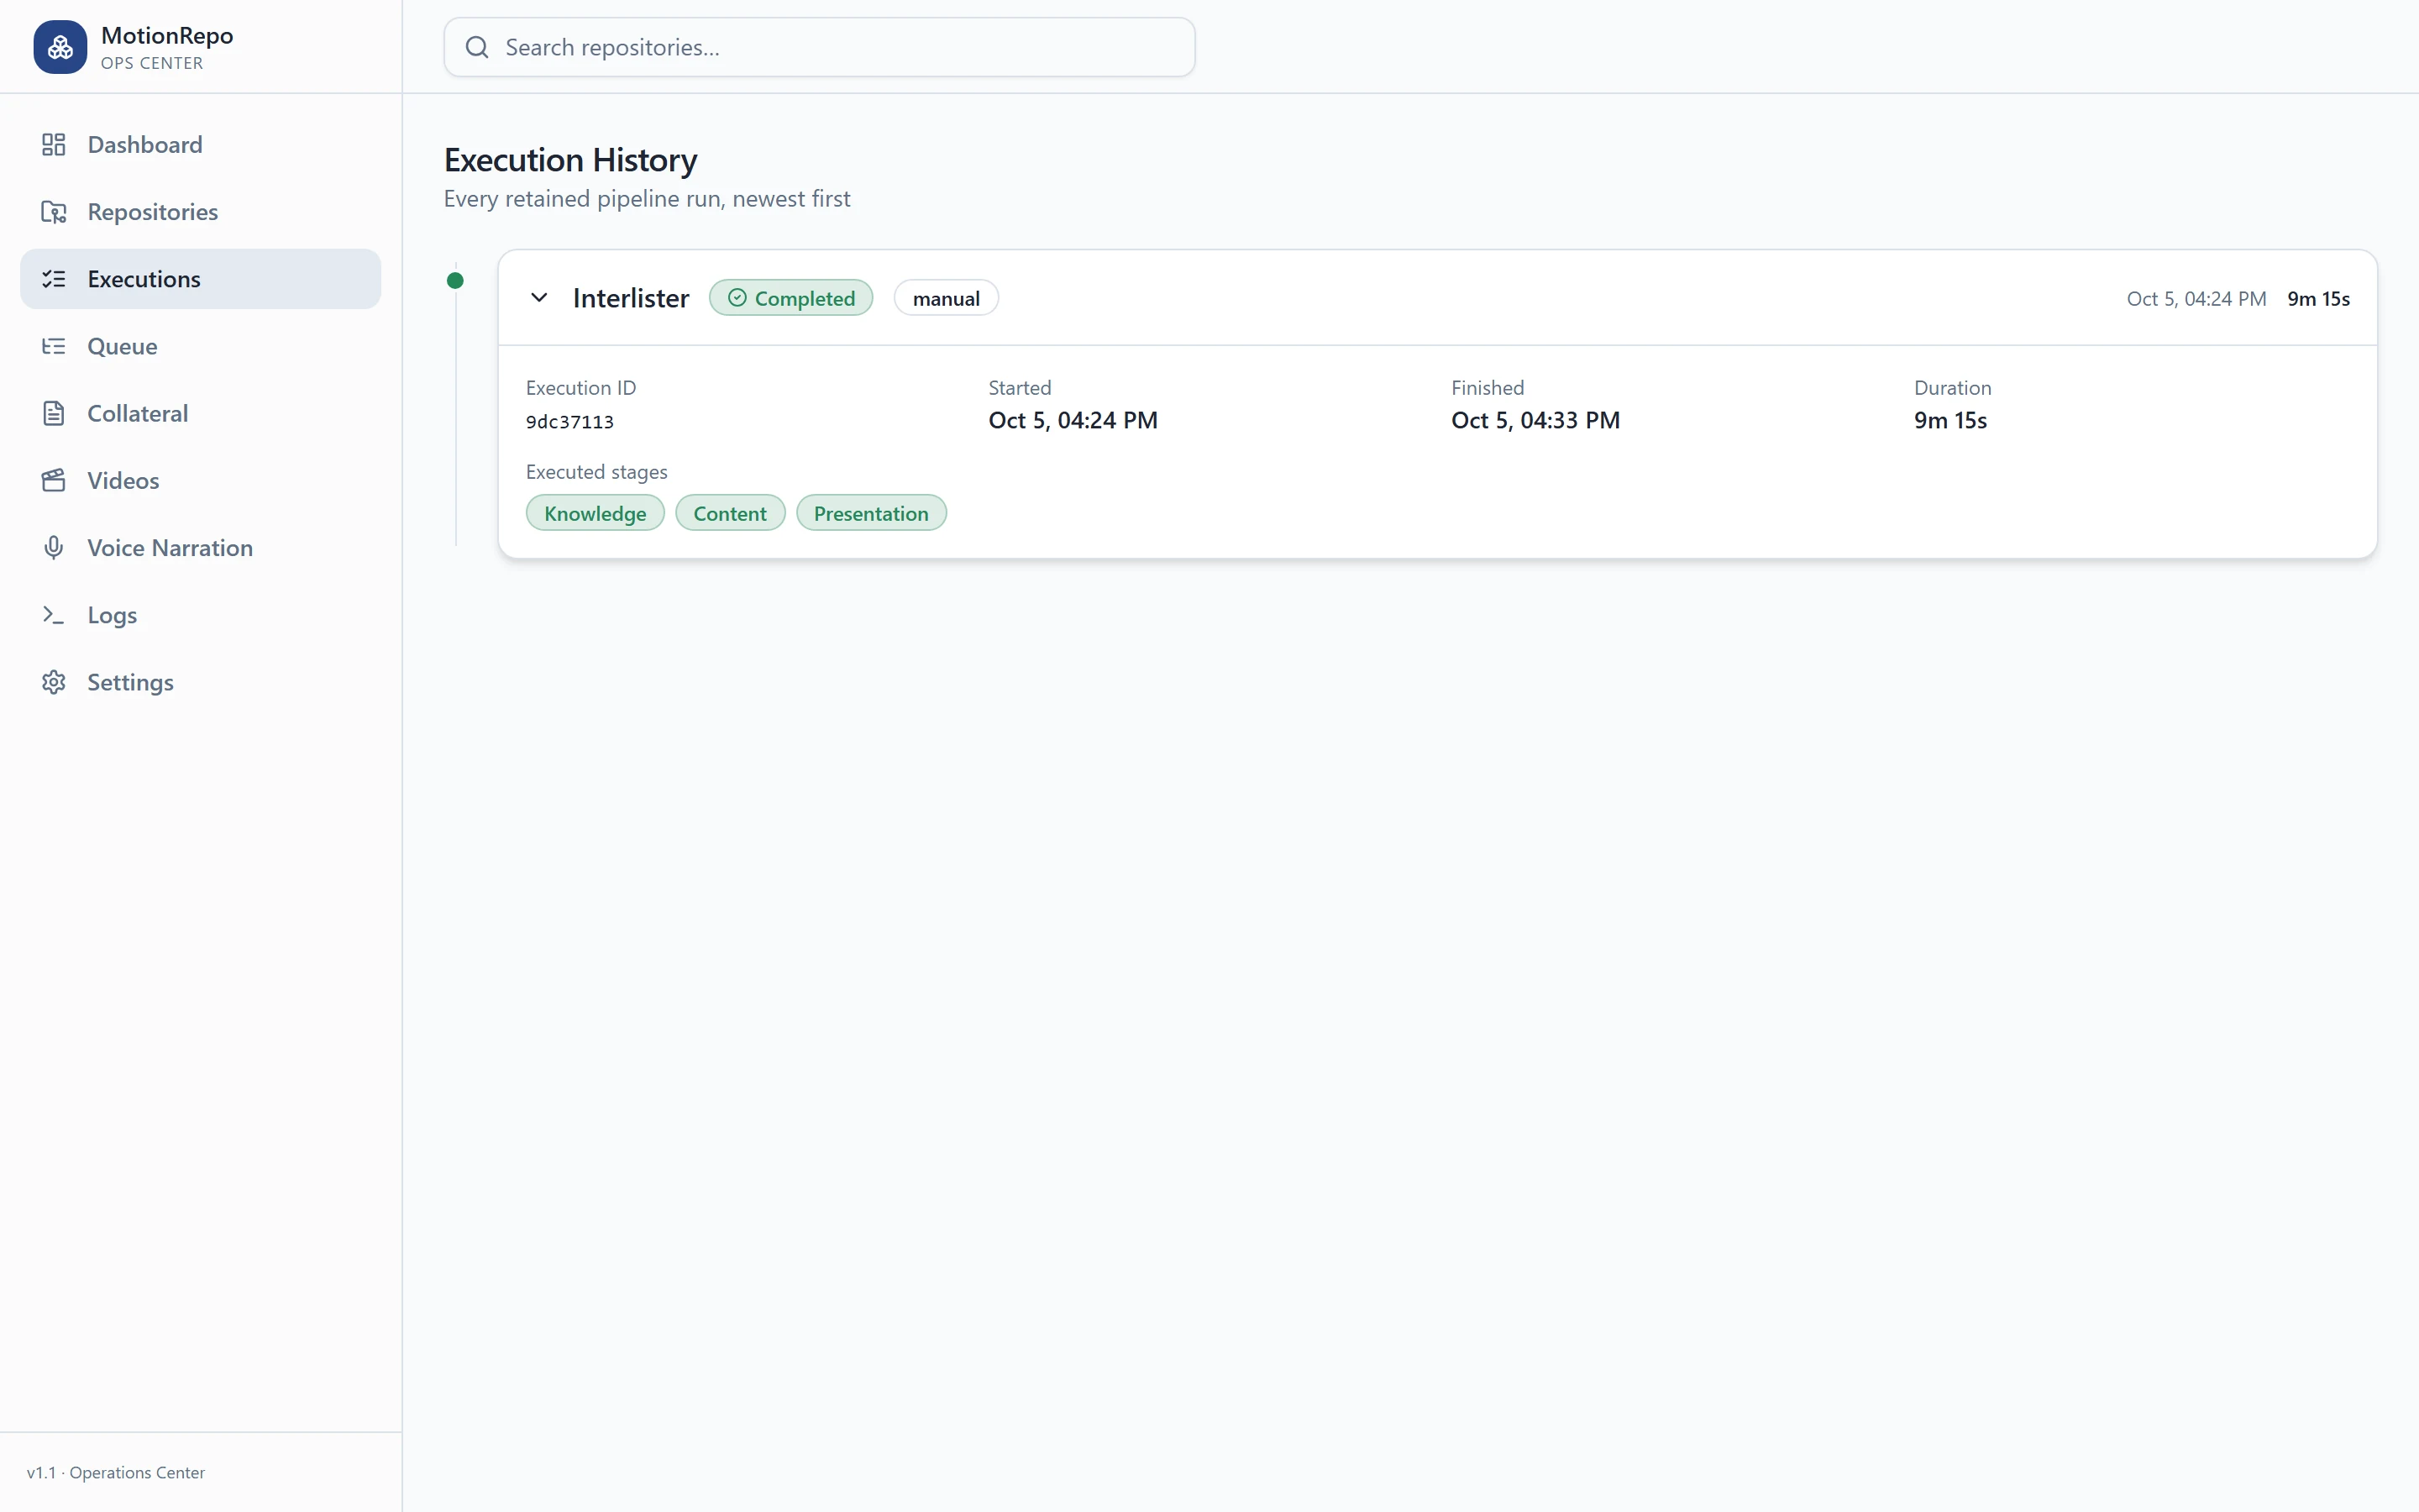Focus the Search repositories field
2419x1512 pixels.
coord(820,47)
